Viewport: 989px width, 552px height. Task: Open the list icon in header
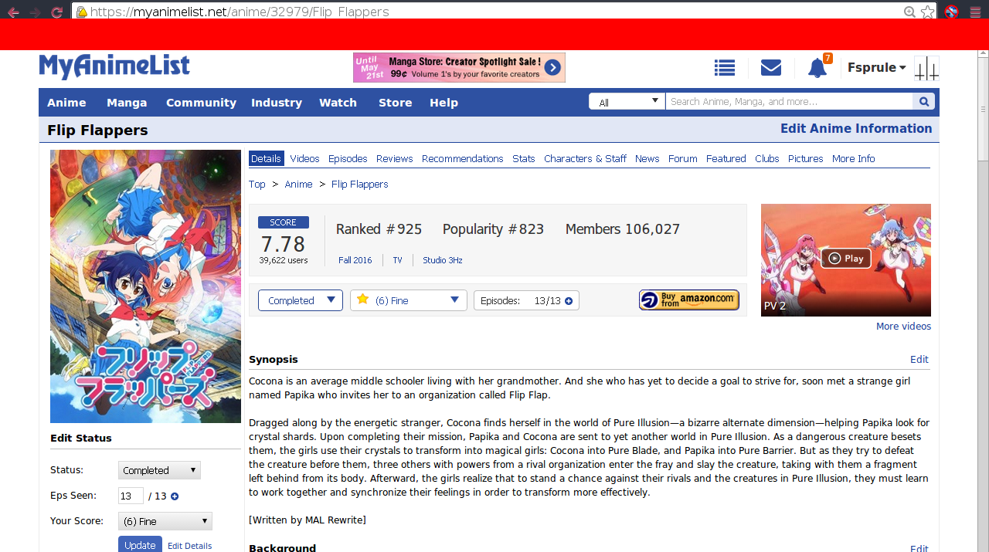click(x=725, y=68)
